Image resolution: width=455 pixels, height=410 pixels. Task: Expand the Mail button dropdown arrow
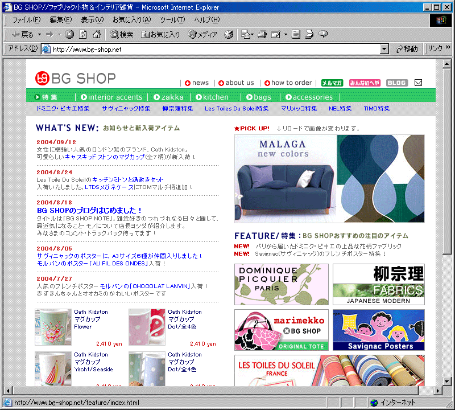click(x=252, y=35)
